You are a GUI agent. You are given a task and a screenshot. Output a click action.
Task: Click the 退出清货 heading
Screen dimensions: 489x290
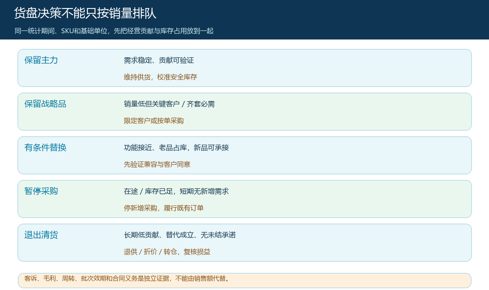41,235
